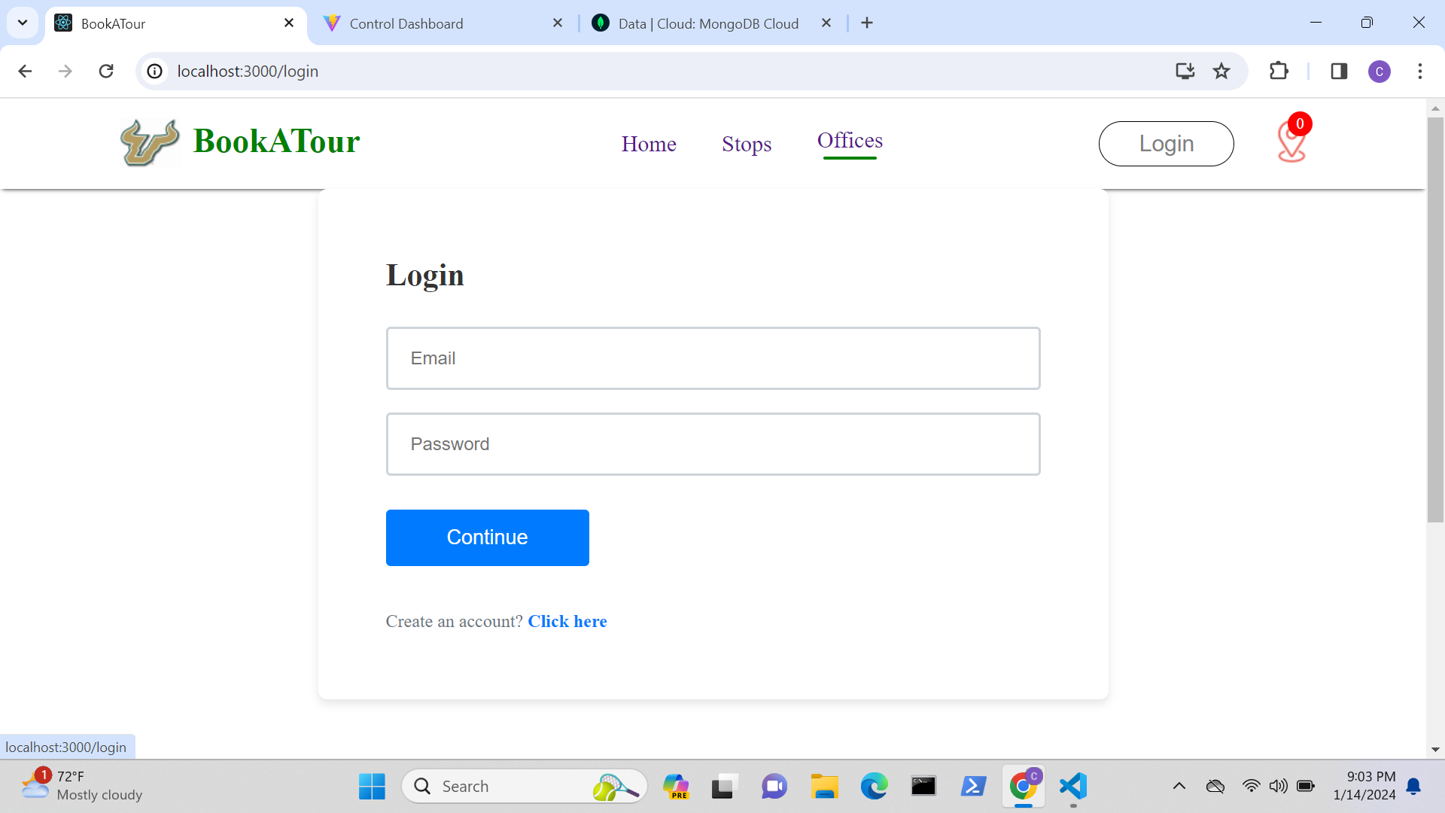Focus the Email input field

[x=713, y=358]
